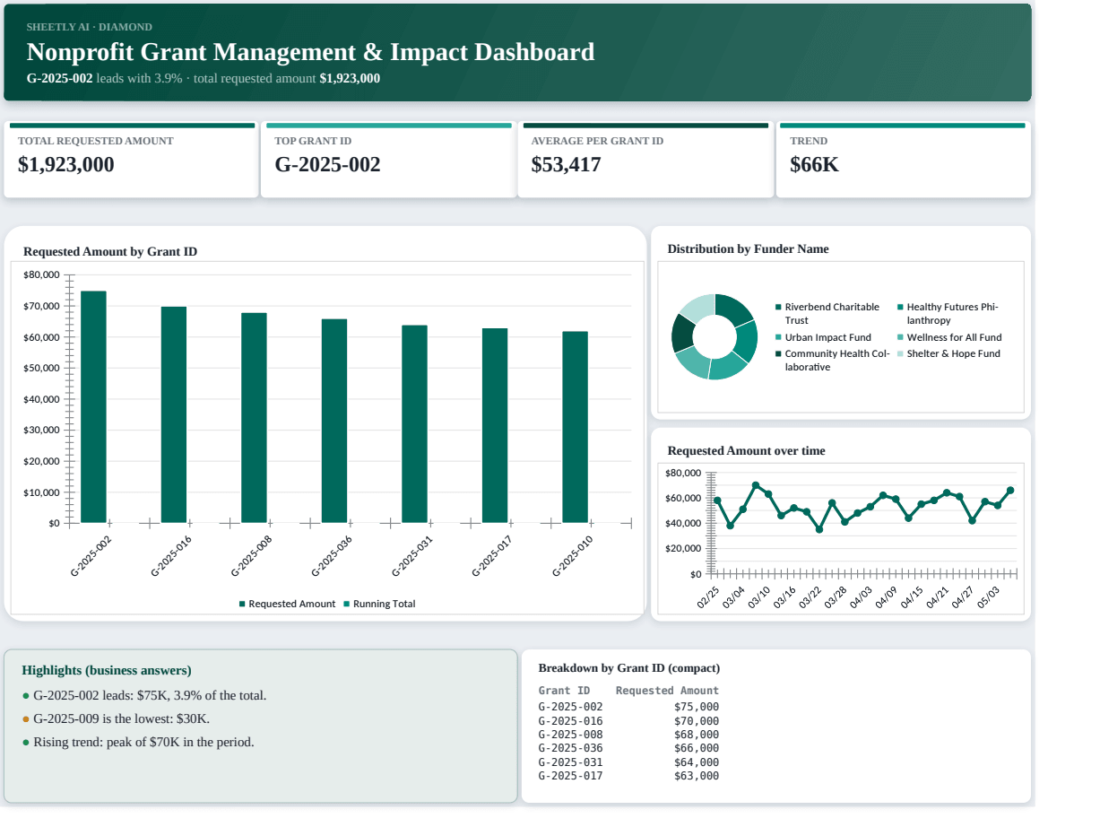Select the G-2025-036 bar in the chart
This screenshot has height=827, width=1100.
(x=334, y=421)
